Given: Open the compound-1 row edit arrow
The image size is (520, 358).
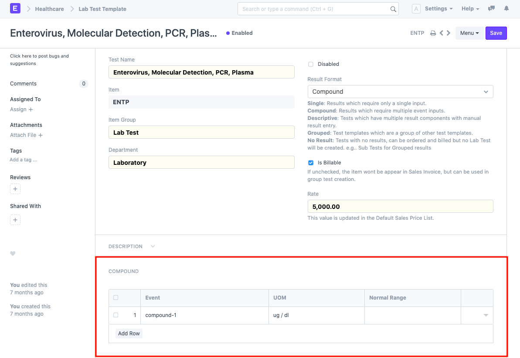Looking at the screenshot, I should click(486, 315).
